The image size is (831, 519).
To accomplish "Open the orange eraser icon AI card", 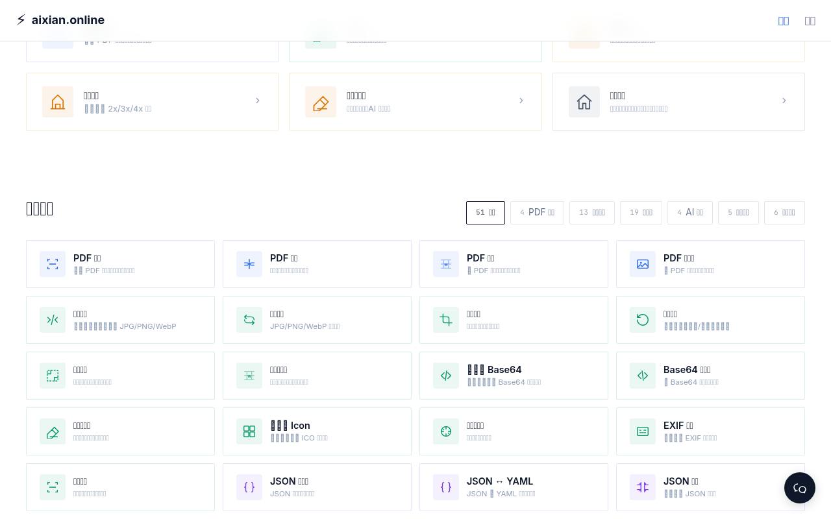I will (x=415, y=102).
